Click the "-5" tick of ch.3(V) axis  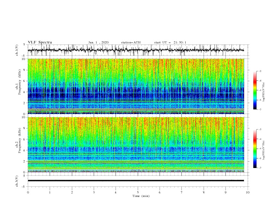pos(24,187)
